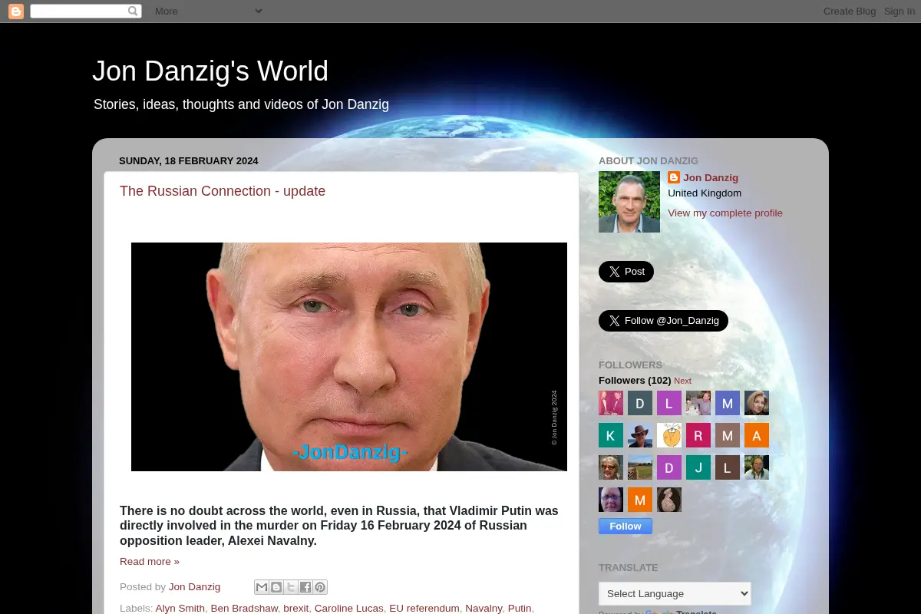This screenshot has width=921, height=614.
Task: Open the countryside field follower avatar
Action: pyautogui.click(x=640, y=467)
